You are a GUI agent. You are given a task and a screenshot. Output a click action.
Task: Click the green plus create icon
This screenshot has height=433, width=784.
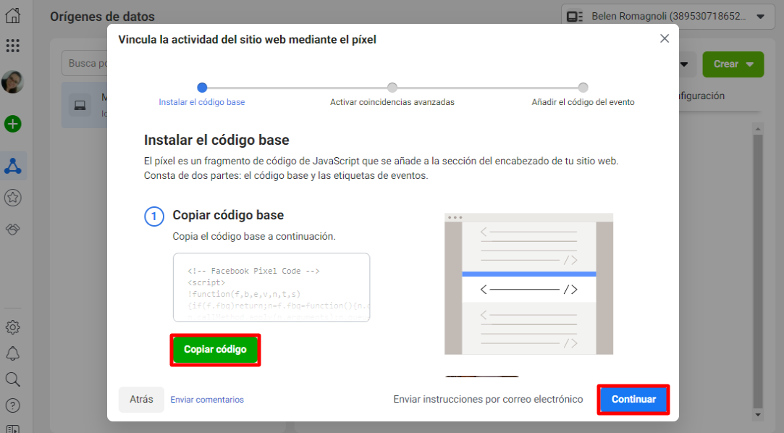(x=13, y=124)
